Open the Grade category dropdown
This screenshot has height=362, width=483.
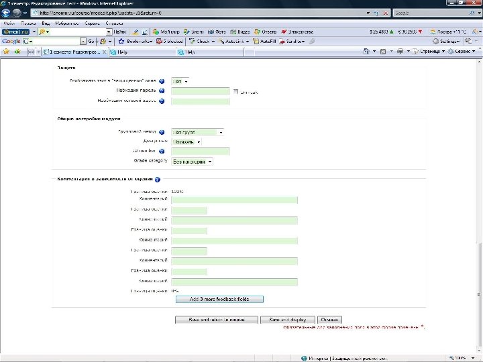point(193,162)
